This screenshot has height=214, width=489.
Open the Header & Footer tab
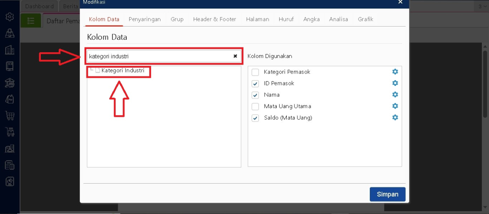pyautogui.click(x=215, y=19)
